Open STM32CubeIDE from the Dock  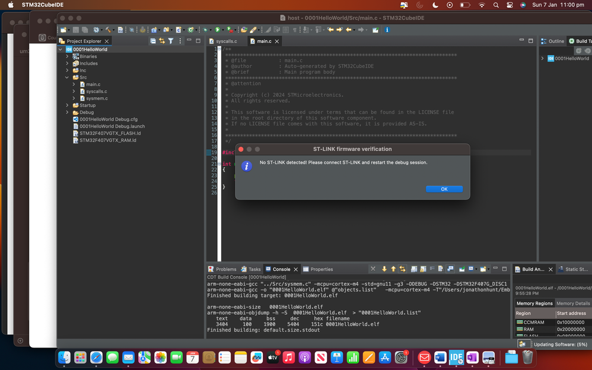point(456,357)
